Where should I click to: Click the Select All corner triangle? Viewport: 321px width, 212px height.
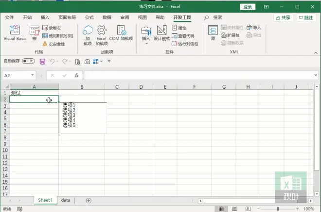pos(6,87)
